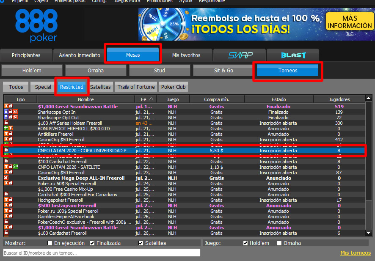Filter by Satellites tournaments
The image size is (375, 261).
pyautogui.click(x=100, y=87)
